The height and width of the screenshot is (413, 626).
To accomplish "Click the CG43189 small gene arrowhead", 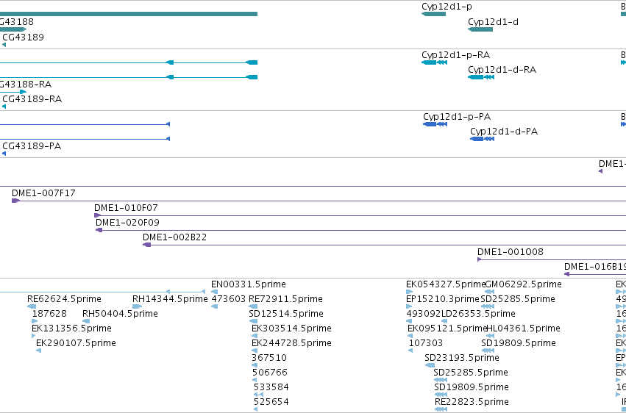I will point(4,45).
